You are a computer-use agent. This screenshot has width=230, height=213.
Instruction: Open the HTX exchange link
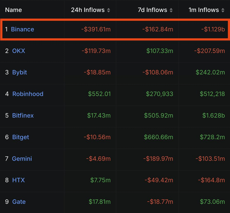[18, 180]
